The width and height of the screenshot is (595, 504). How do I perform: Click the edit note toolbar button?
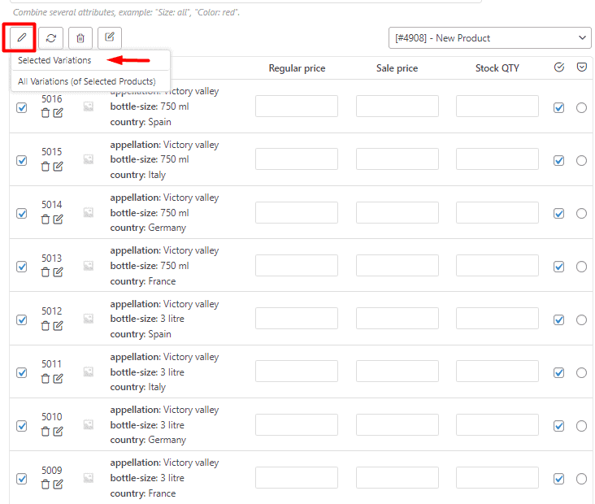(x=110, y=37)
